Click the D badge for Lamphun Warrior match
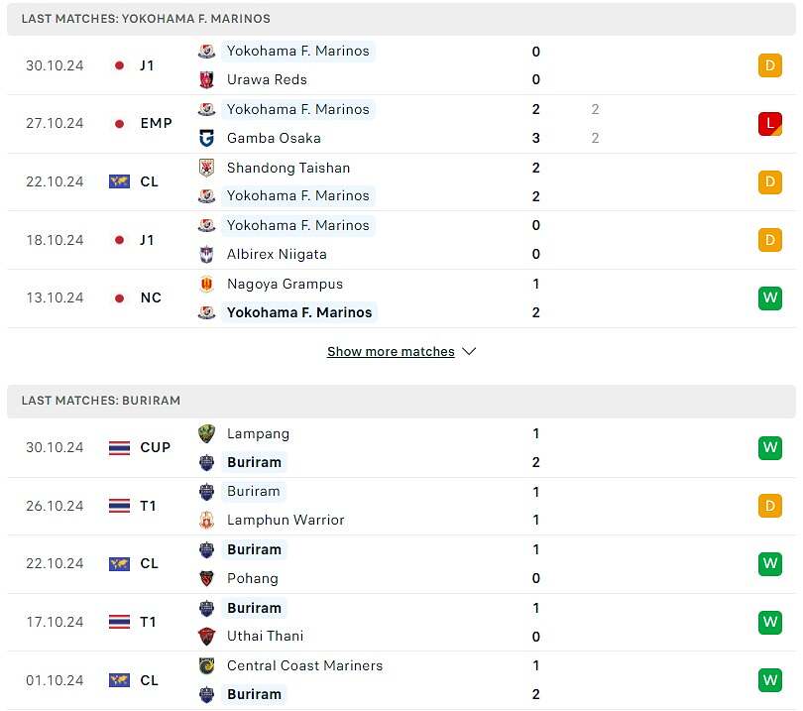 point(769,506)
